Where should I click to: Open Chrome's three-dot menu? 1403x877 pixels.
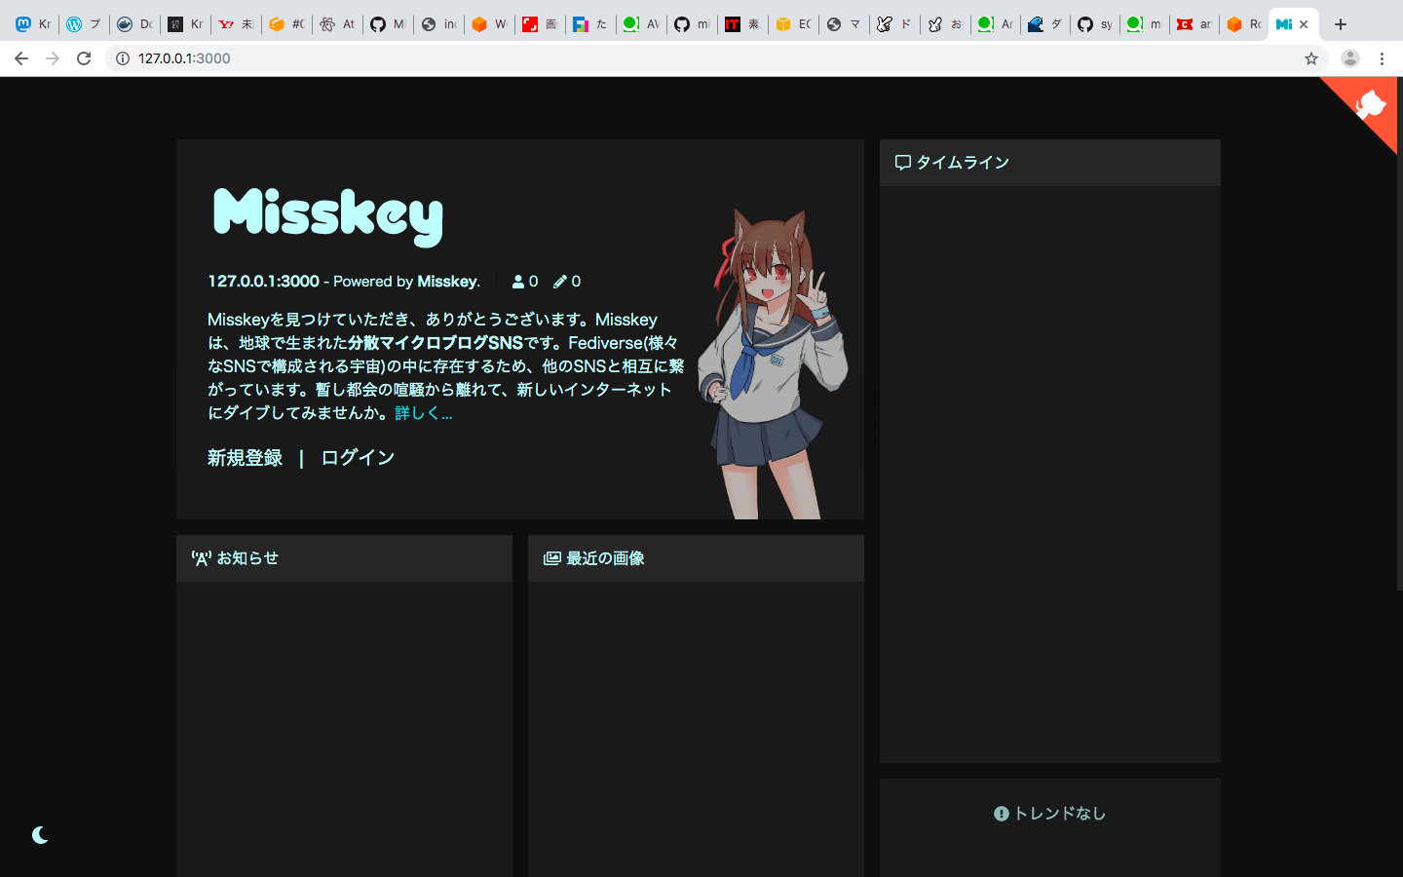[x=1382, y=58]
